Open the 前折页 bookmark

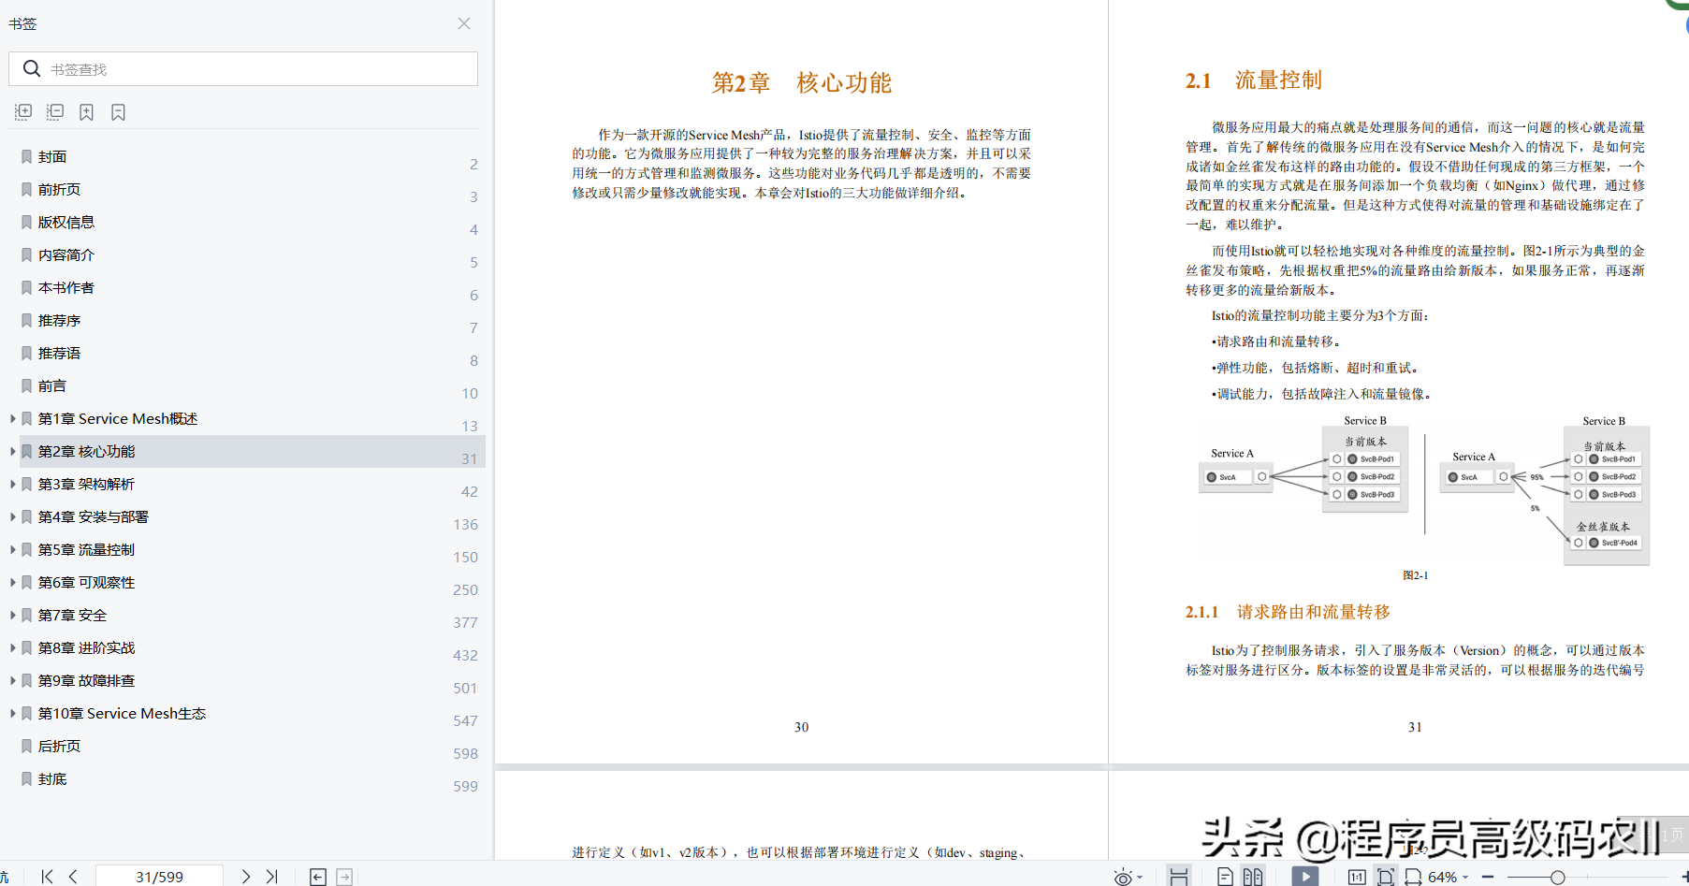tap(59, 189)
